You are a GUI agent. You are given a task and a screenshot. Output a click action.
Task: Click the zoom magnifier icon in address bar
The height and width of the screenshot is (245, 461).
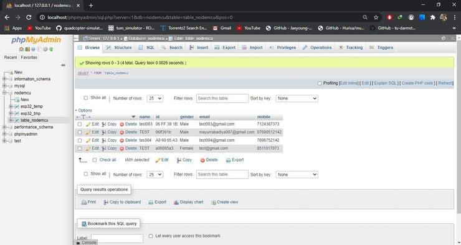tap(365, 17)
